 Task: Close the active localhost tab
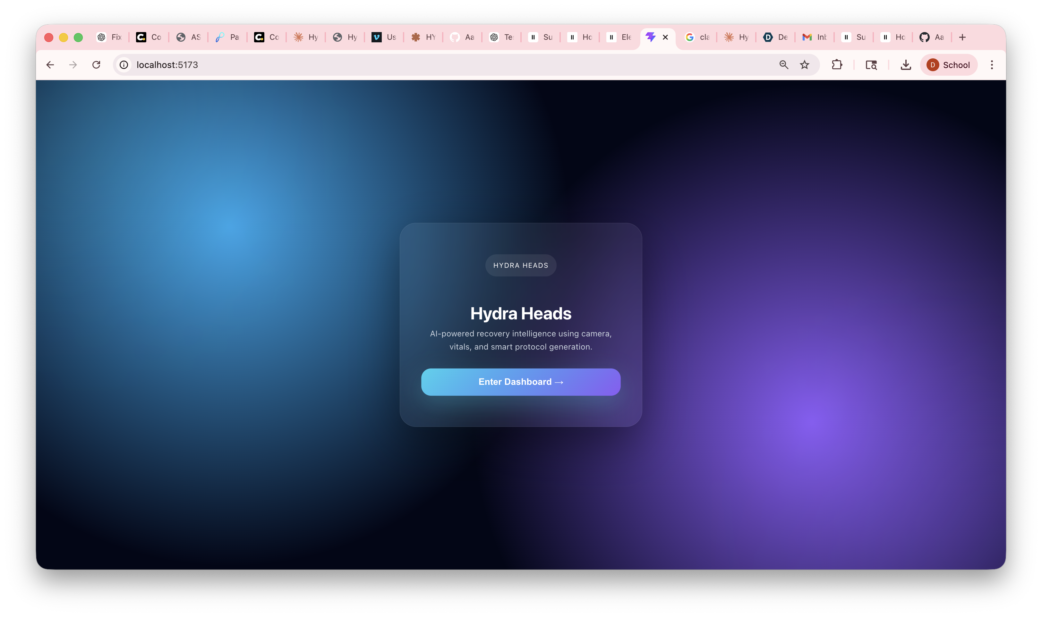coord(665,38)
